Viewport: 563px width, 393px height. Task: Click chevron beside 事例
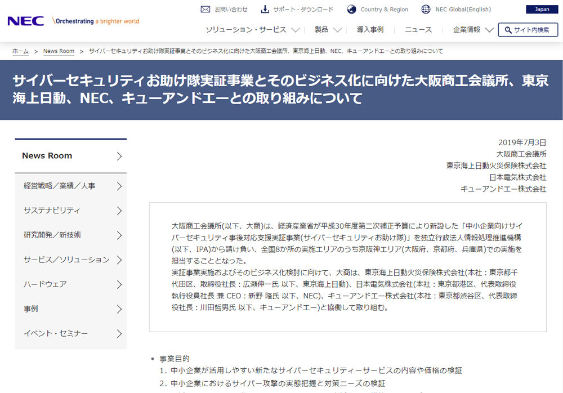(x=119, y=309)
